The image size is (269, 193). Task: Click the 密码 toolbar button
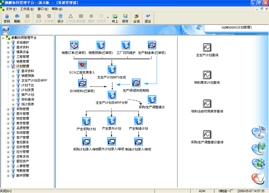coord(7,18)
